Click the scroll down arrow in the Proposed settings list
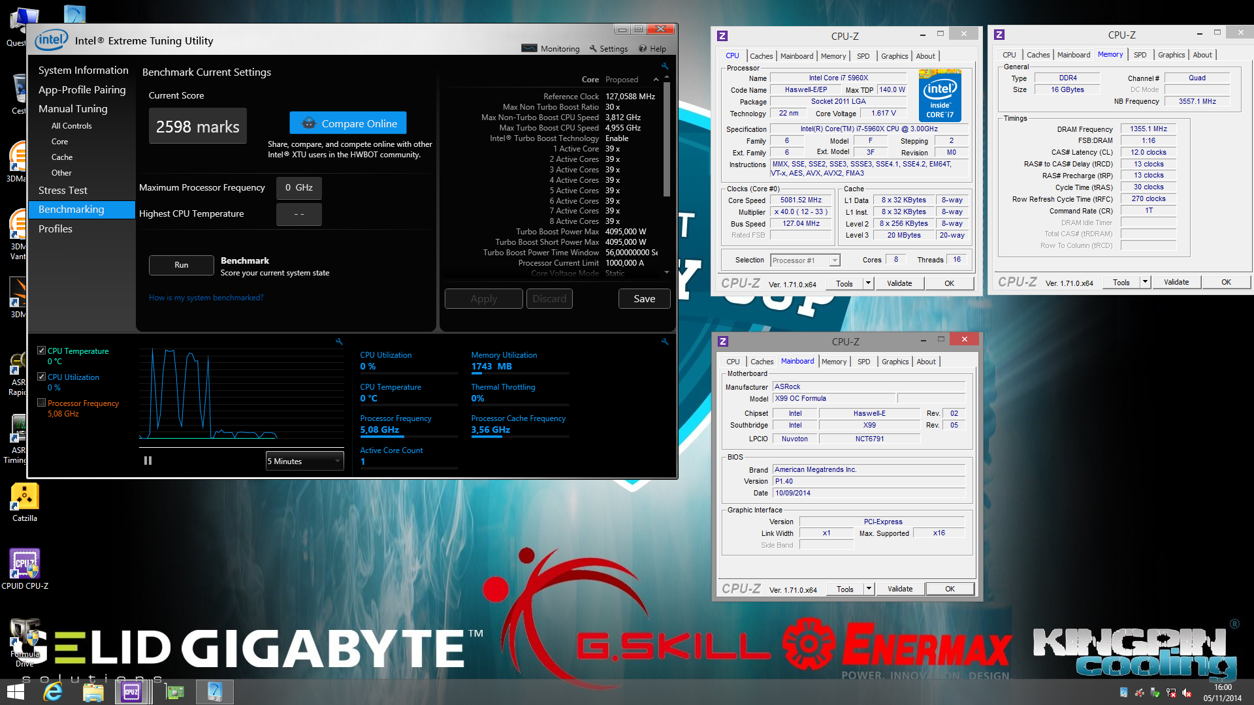The image size is (1254, 705). (667, 272)
